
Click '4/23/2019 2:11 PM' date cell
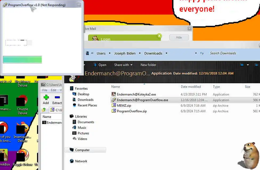[x=194, y=94]
